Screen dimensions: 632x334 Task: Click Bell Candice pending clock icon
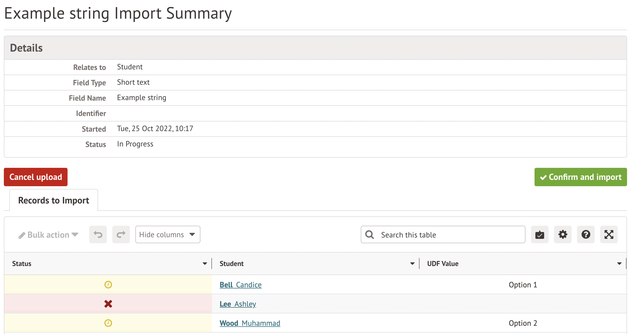tap(108, 285)
